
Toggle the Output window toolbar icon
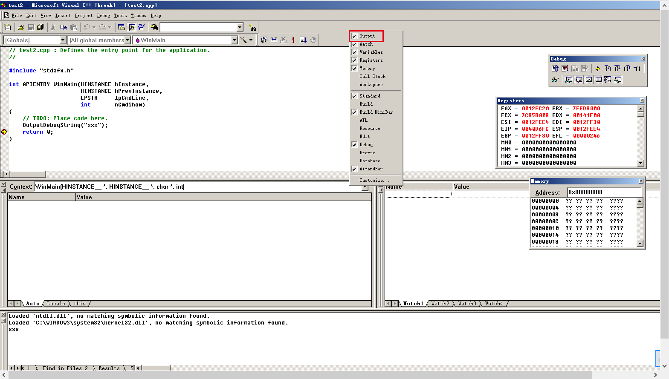(132, 27)
